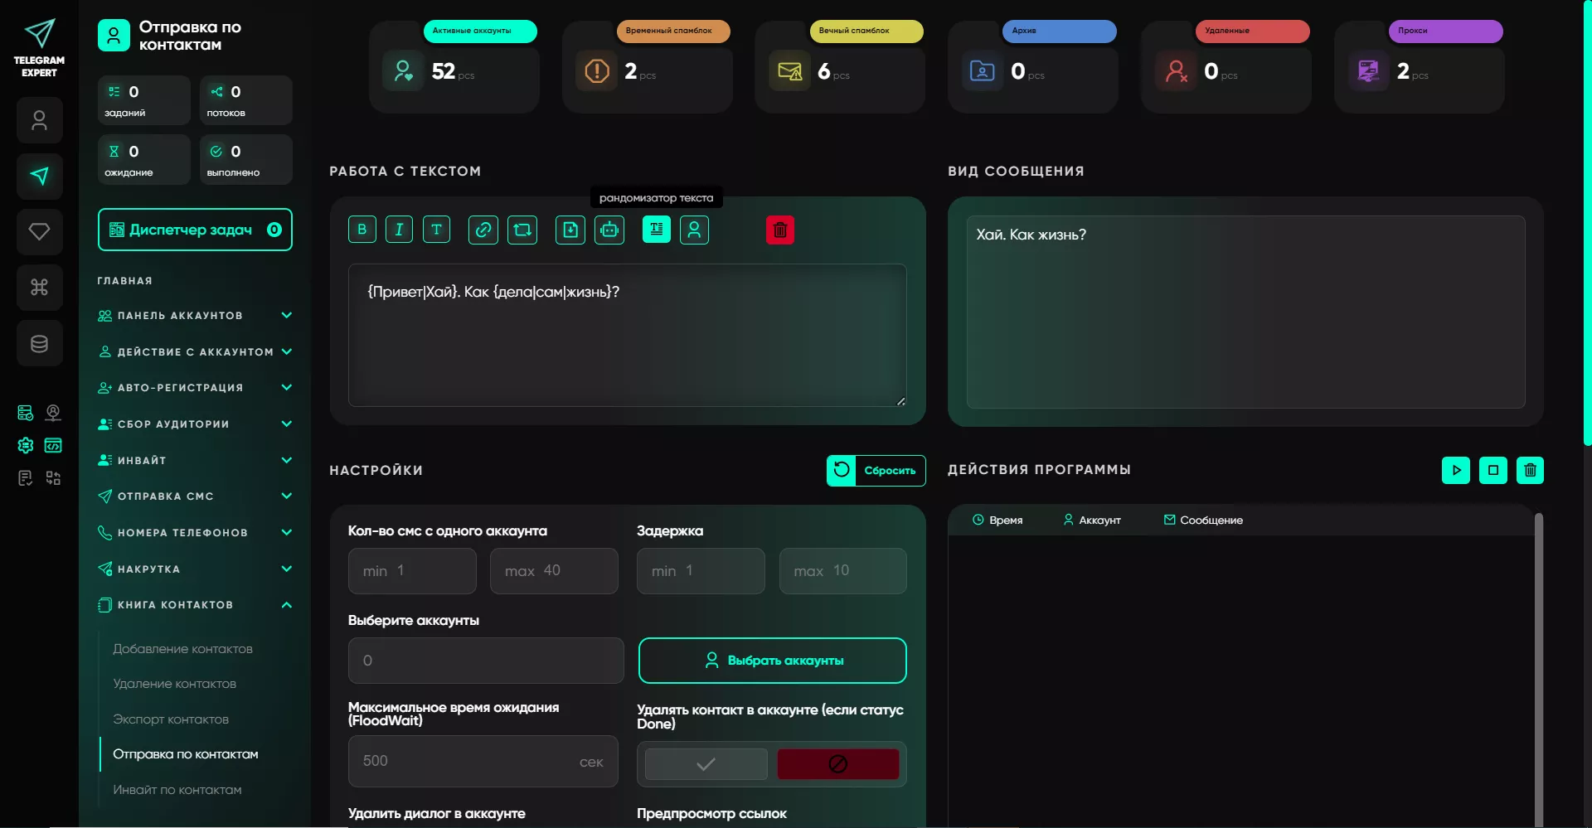Image resolution: width=1592 pixels, height=828 pixels.
Task: Open the Удаленные accounts card
Action: pyautogui.click(x=1226, y=66)
